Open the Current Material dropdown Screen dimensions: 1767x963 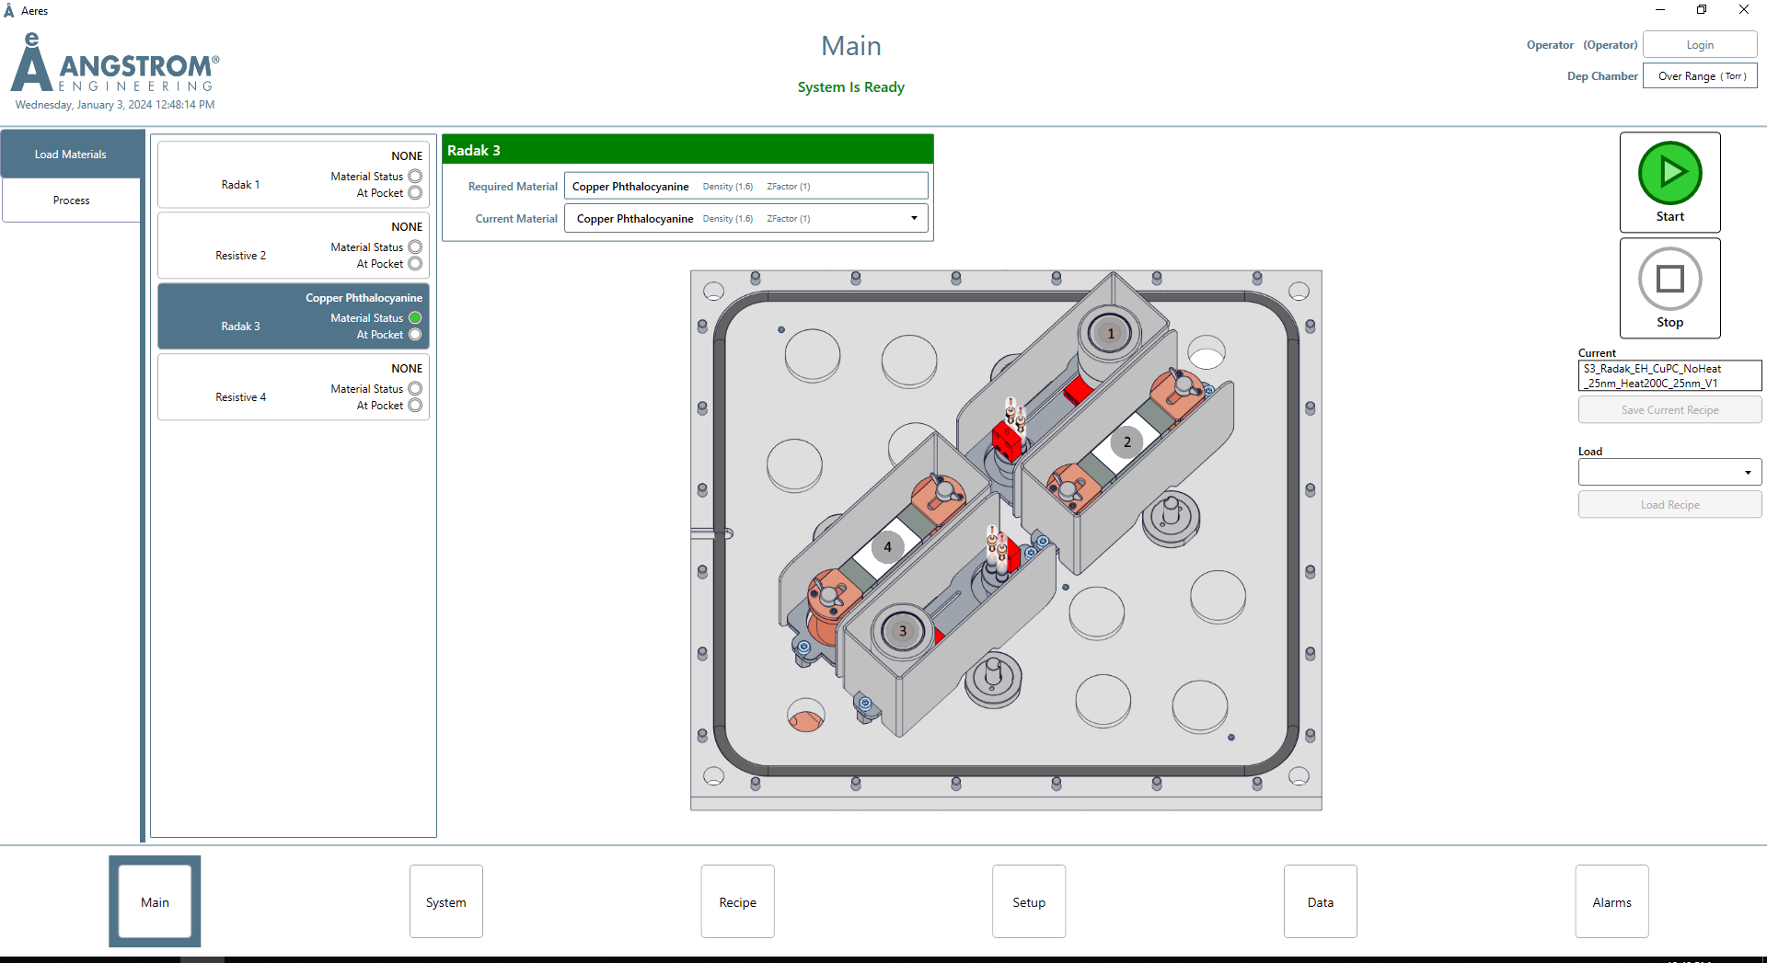(x=913, y=219)
